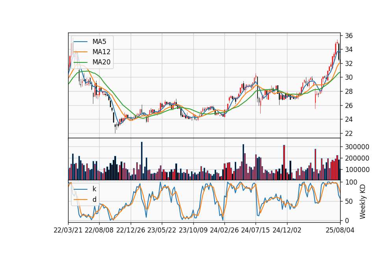Click the k legend label
The height and width of the screenshot is (271, 378).
pyautogui.click(x=94, y=189)
